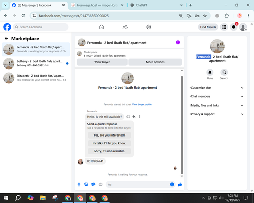
Task: Send quick reply 'In talks. I'll let you know.'
Action: point(109,143)
